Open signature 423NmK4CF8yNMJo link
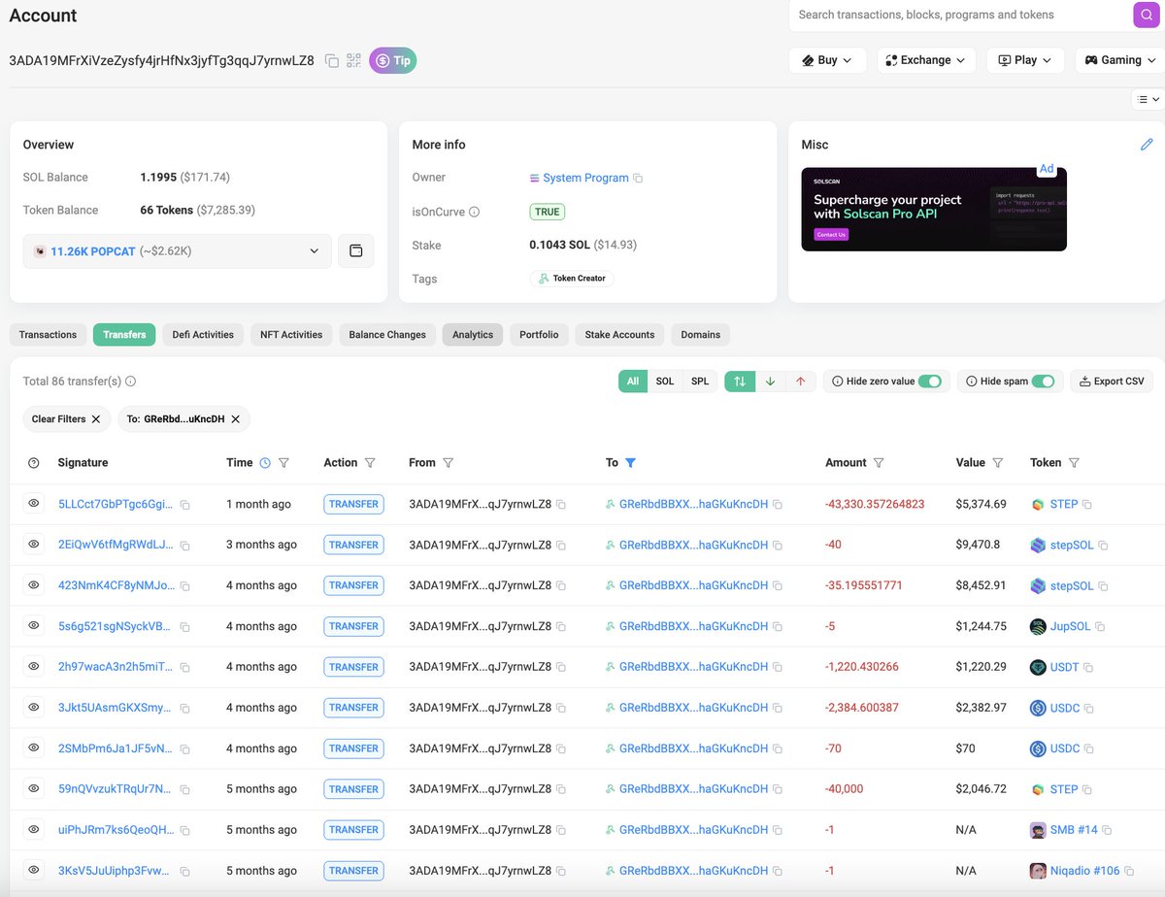This screenshot has height=897, width=1165. [116, 585]
